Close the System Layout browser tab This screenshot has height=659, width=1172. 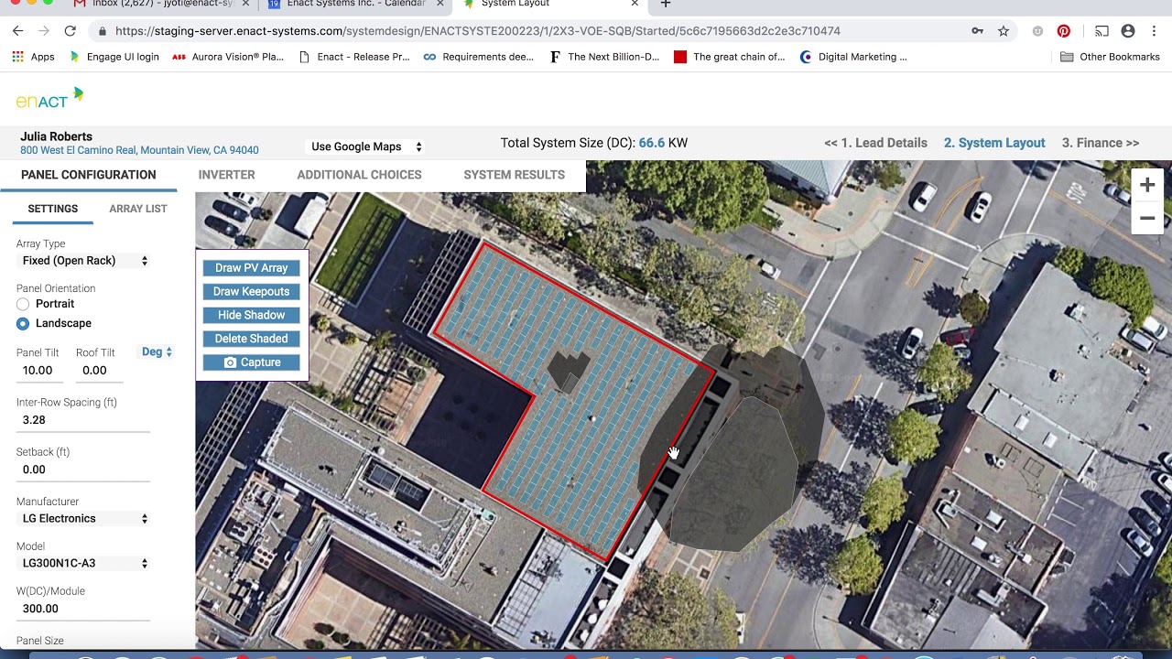point(635,4)
